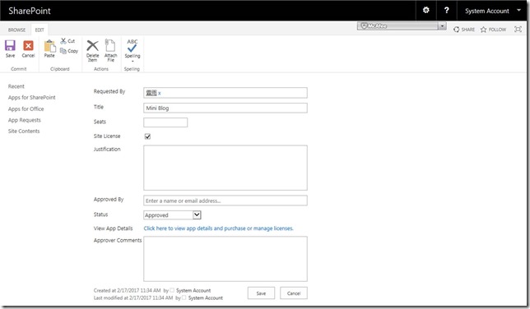The width and height of the screenshot is (530, 309).
Task: Remove requested-by user with the x
Action: 160,93
